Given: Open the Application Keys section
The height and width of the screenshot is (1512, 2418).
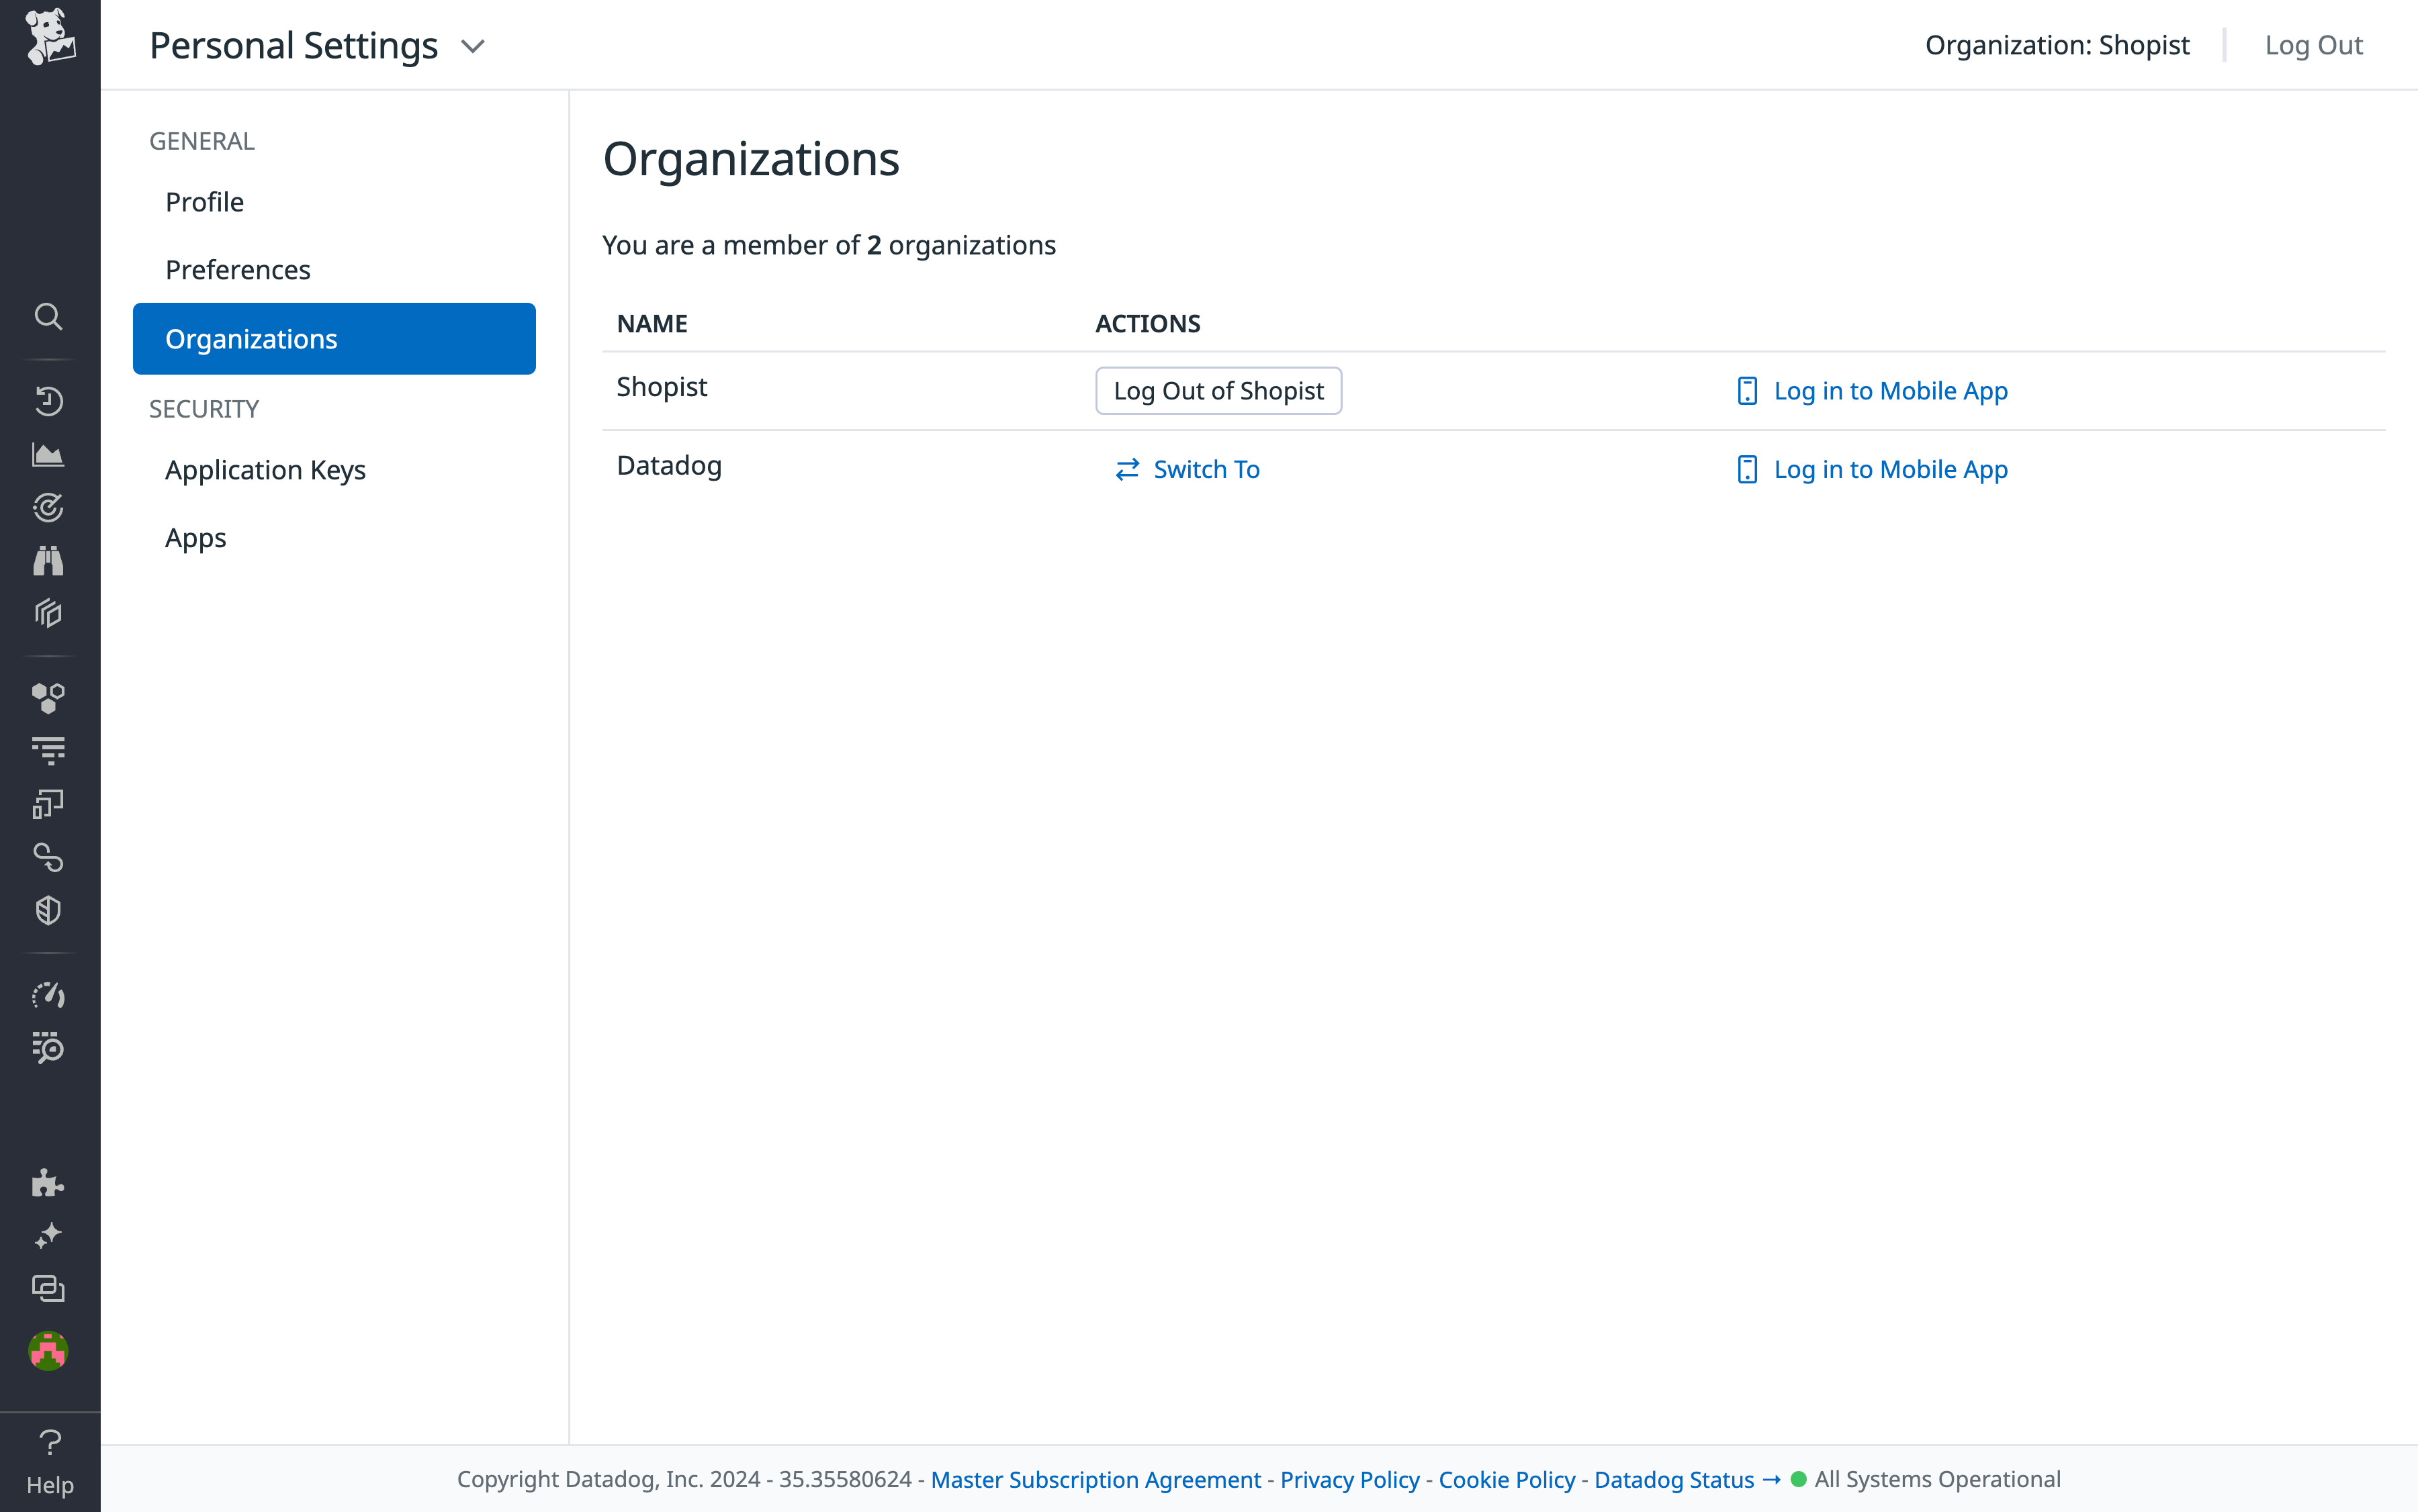Looking at the screenshot, I should (x=265, y=469).
